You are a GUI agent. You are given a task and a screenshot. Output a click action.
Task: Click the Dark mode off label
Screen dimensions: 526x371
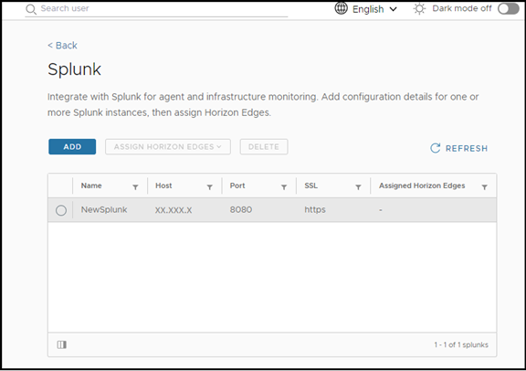click(462, 8)
